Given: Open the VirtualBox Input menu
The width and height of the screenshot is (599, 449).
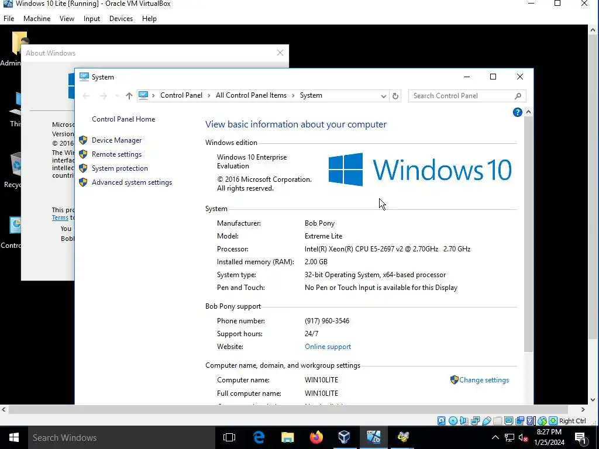Looking at the screenshot, I should point(92,19).
